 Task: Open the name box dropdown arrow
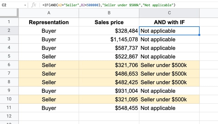tap(25, 5)
